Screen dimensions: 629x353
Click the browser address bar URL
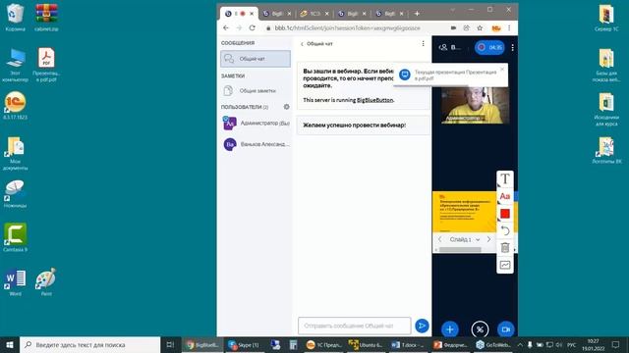[x=347, y=28]
